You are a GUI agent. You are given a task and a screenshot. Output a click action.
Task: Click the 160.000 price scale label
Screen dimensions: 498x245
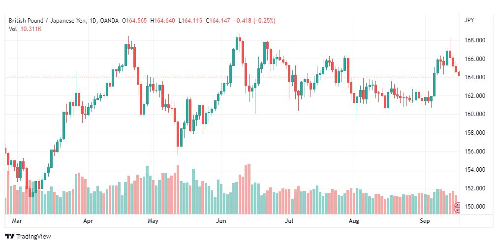tap(475, 114)
